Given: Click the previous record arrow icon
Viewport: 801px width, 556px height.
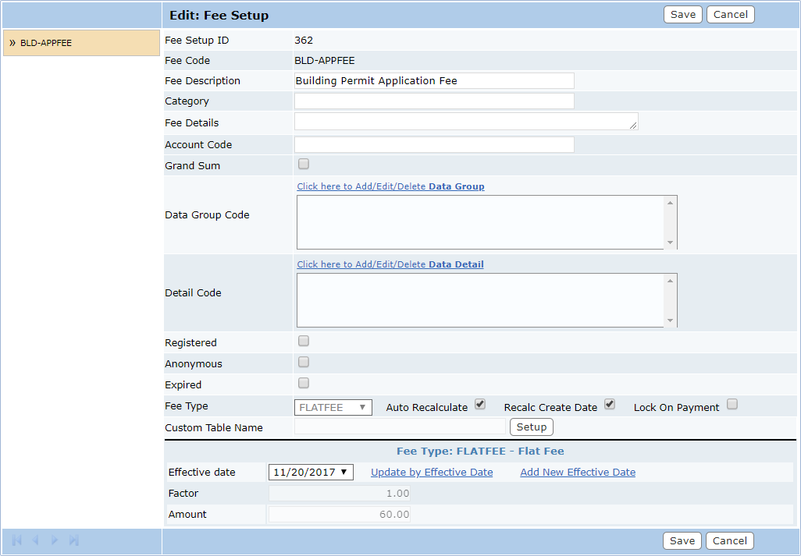Looking at the screenshot, I should tap(35, 540).
